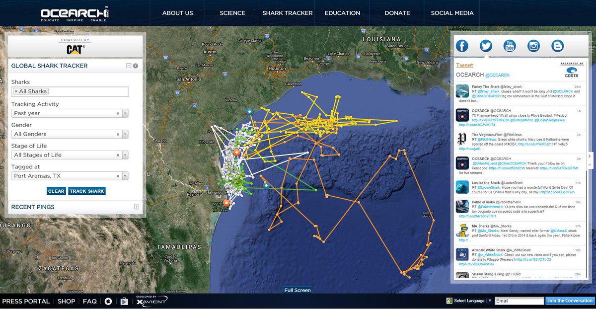Select the Twitter feed icon
Image resolution: width=596 pixels, height=309 pixels.
pos(486,46)
